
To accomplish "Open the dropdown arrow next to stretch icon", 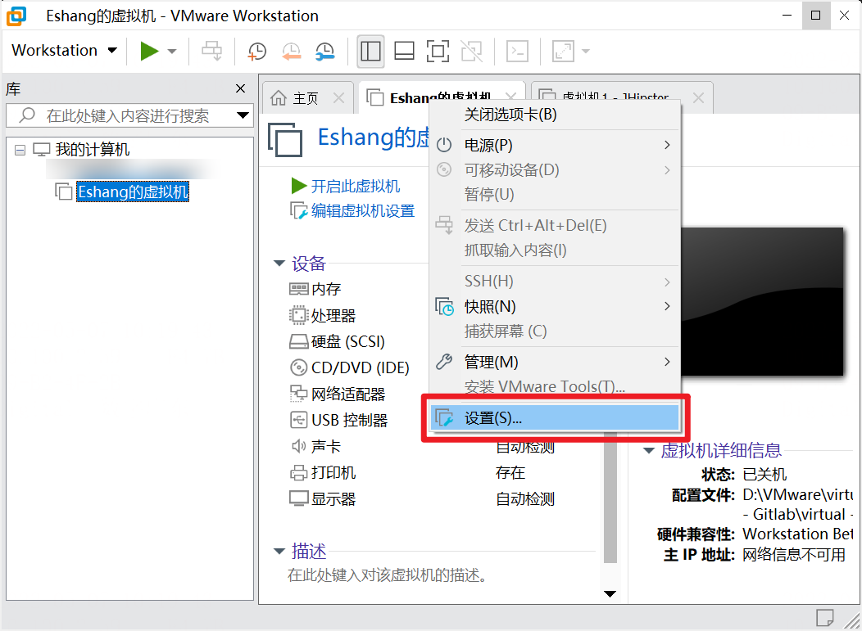I will (586, 51).
